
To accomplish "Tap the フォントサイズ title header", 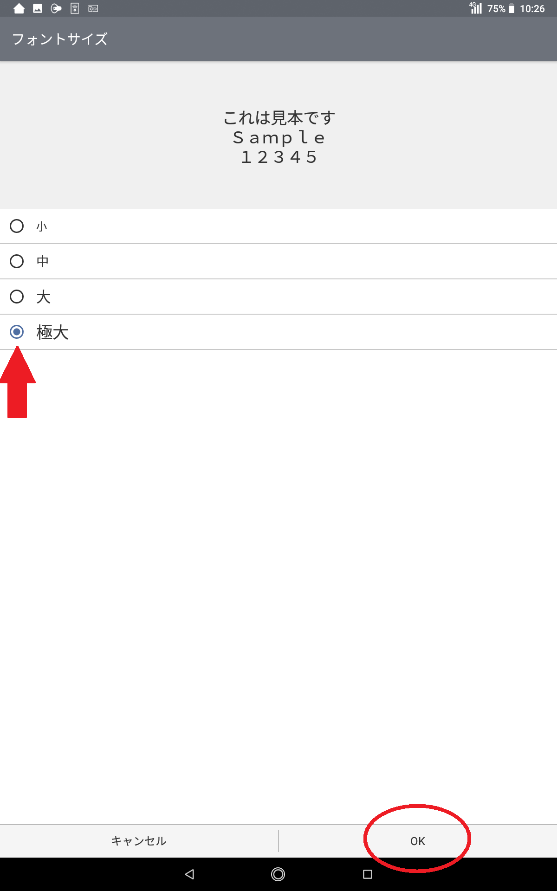I will pyautogui.click(x=60, y=39).
